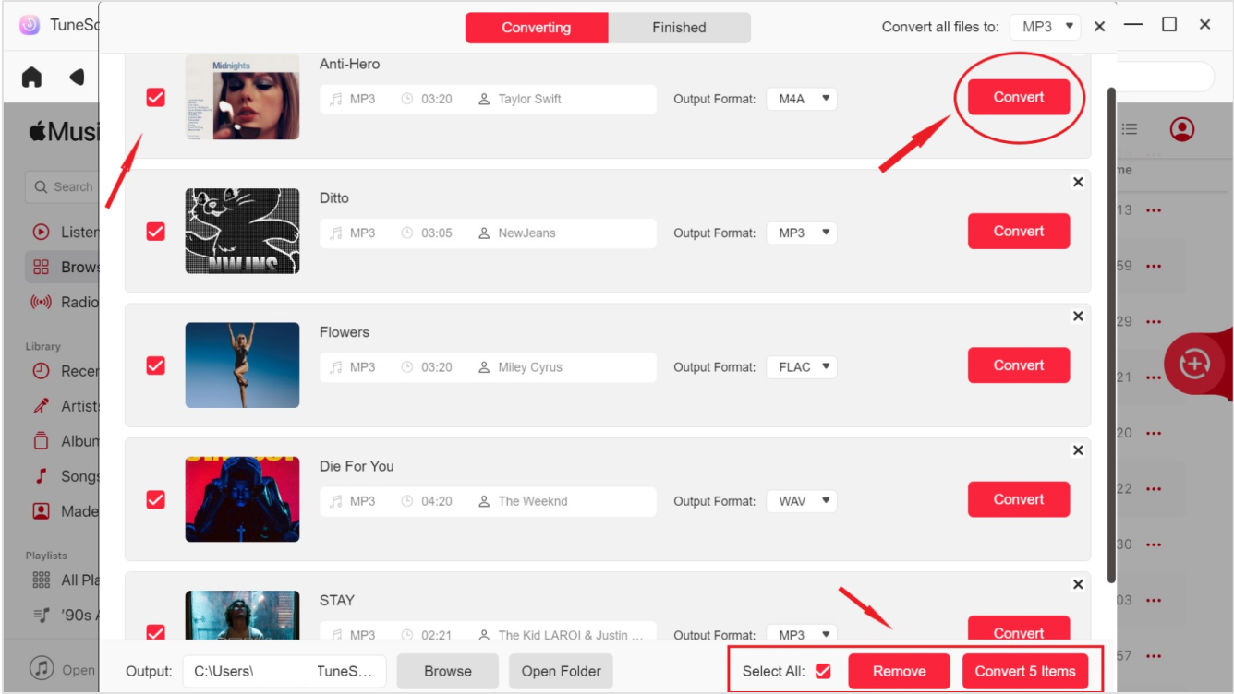Remove the Flowers row with its X
The height and width of the screenshot is (694, 1234).
tap(1078, 317)
